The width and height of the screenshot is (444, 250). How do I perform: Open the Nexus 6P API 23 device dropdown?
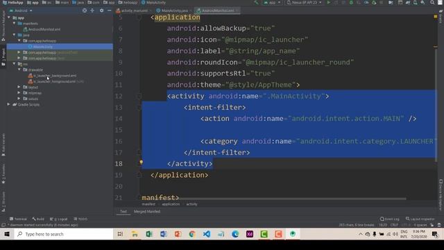pyautogui.click(x=305, y=3)
